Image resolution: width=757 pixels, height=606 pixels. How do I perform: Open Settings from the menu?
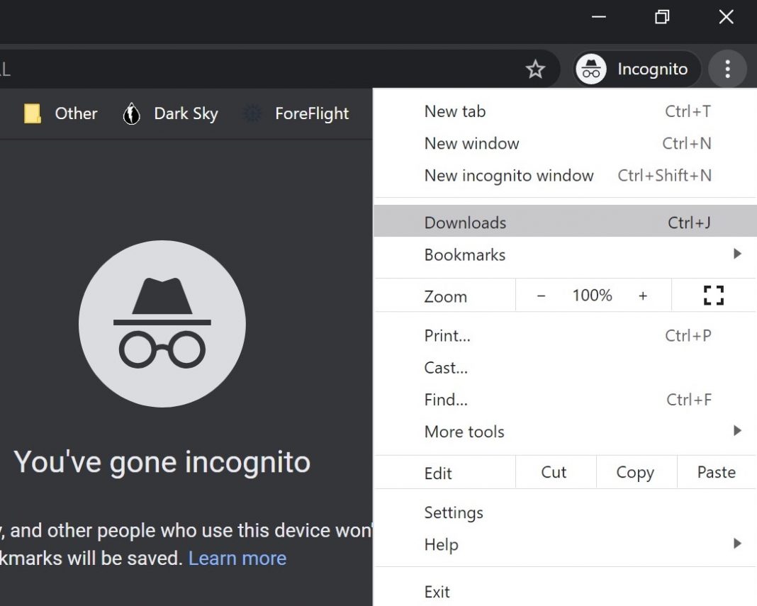click(566, 512)
